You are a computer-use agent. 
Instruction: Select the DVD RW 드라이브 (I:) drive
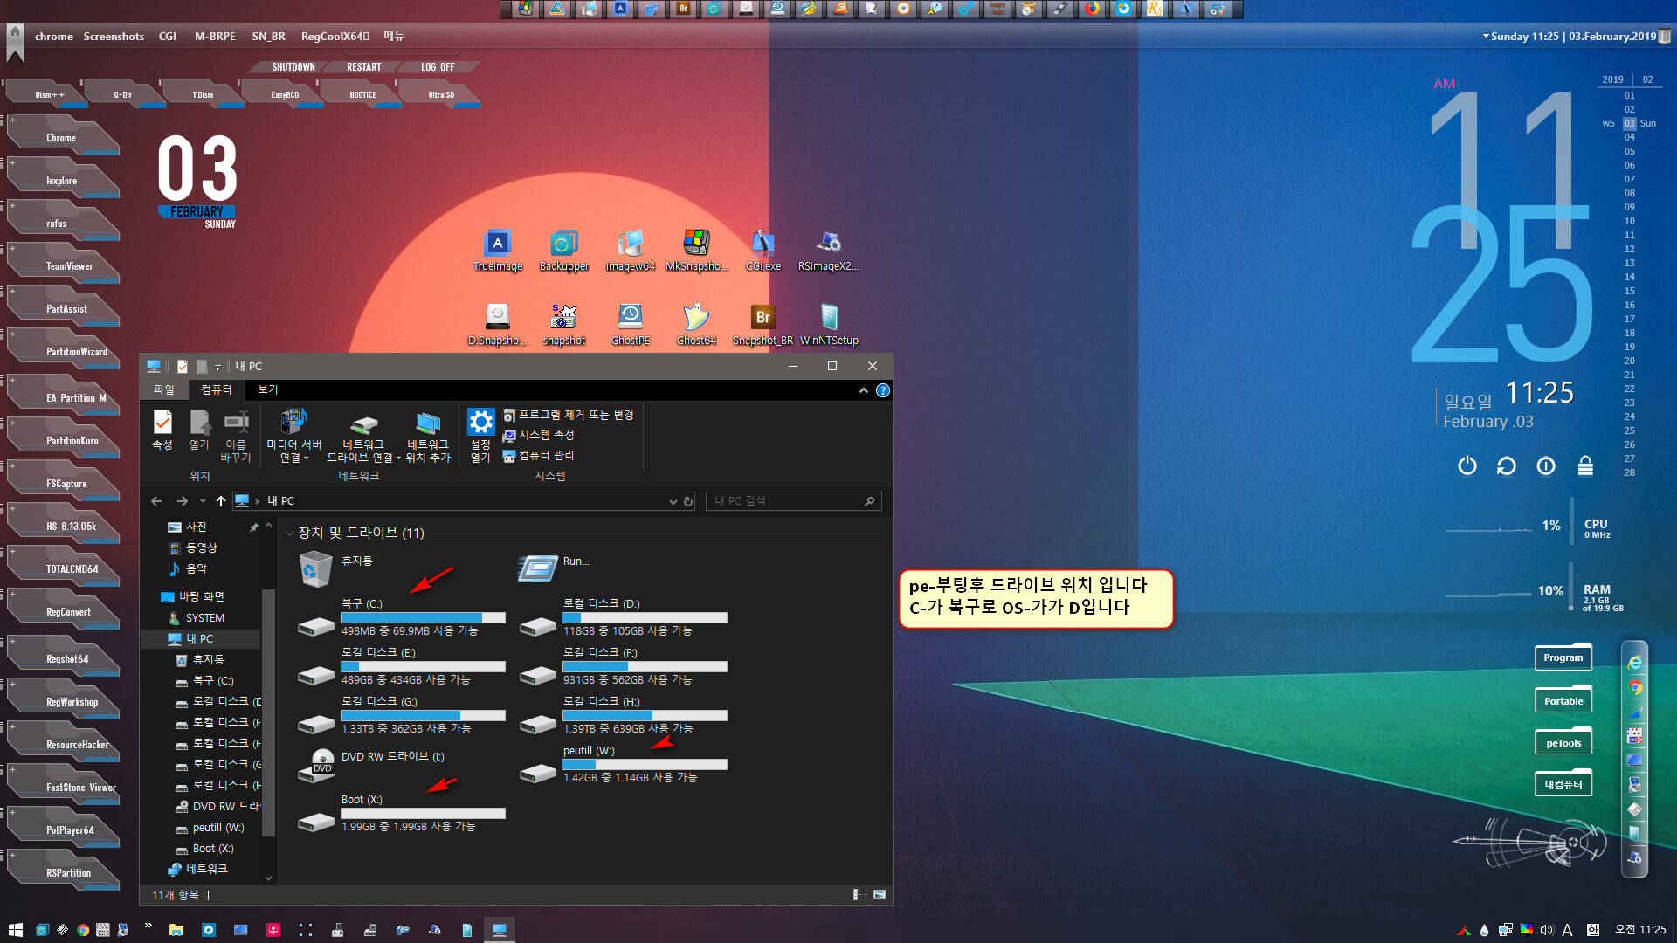coord(371,764)
